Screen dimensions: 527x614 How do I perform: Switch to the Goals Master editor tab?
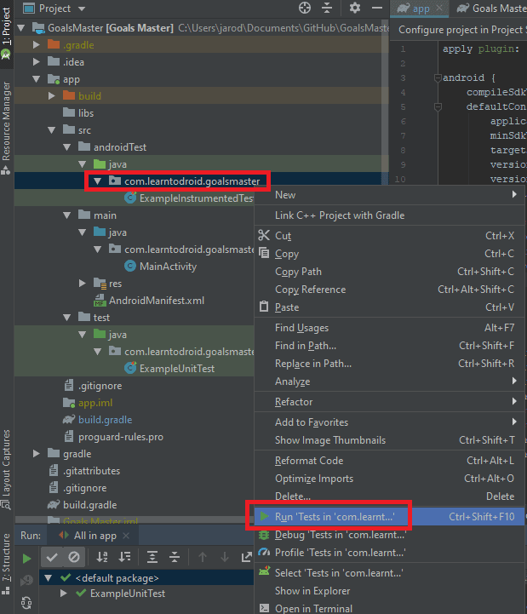[x=490, y=8]
